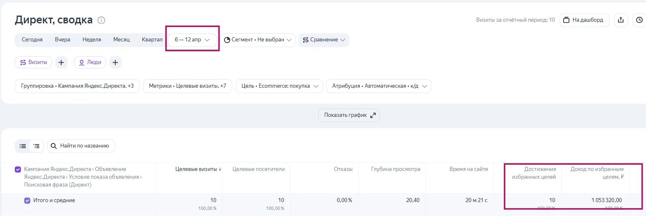This screenshot has width=646, height=216.
Task: Open the Цель • Ecommerce: покупка dropdown
Action: [279, 86]
